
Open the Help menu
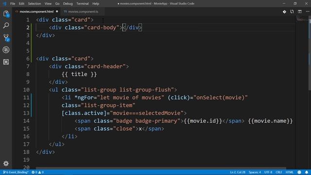96,3
